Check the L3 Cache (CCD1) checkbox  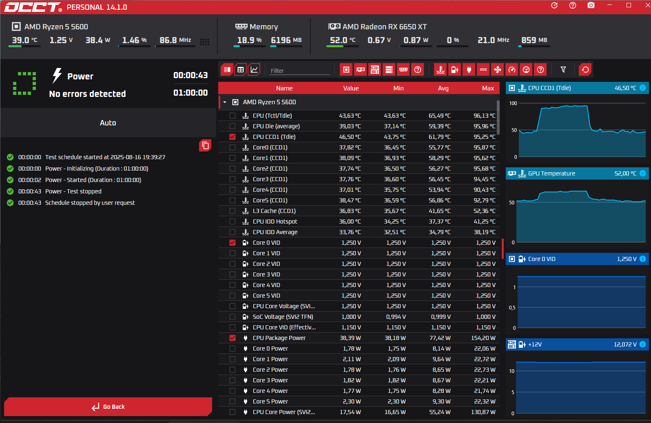[232, 211]
